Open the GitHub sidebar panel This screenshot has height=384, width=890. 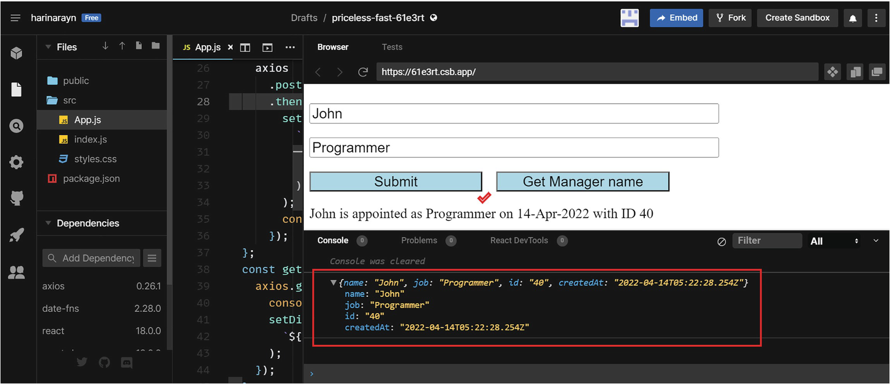coord(17,198)
